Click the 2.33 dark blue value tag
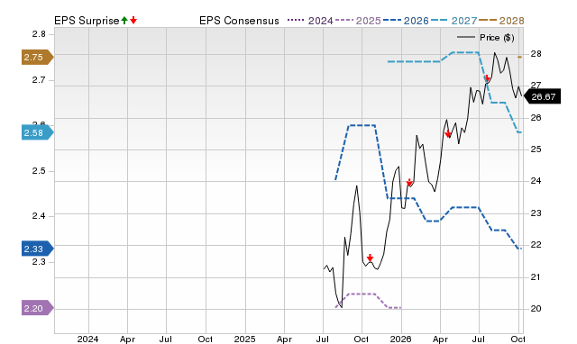This screenshot has height=344, width=577. coord(38,249)
